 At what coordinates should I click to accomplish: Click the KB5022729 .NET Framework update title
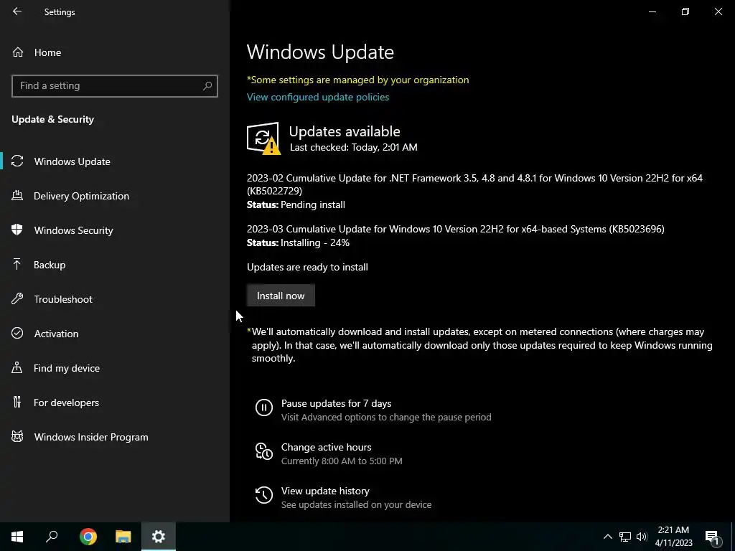coord(474,184)
